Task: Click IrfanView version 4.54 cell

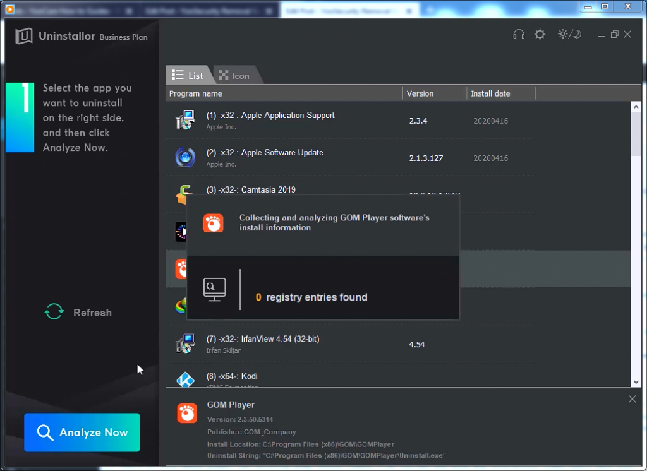Action: [x=417, y=344]
